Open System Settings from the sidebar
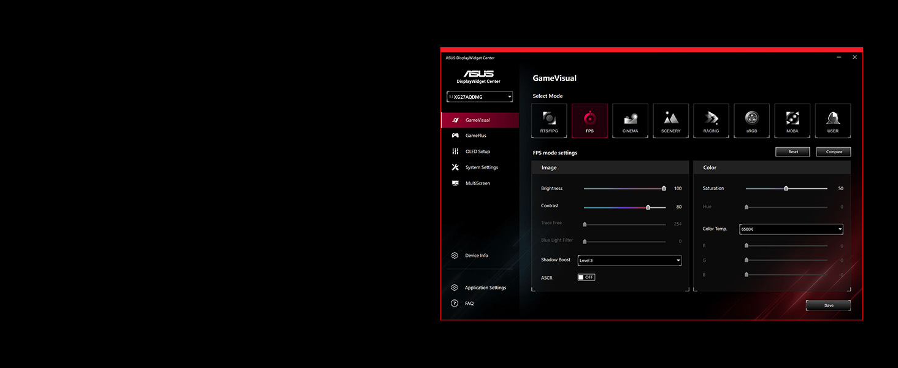This screenshot has width=898, height=368. click(x=482, y=167)
